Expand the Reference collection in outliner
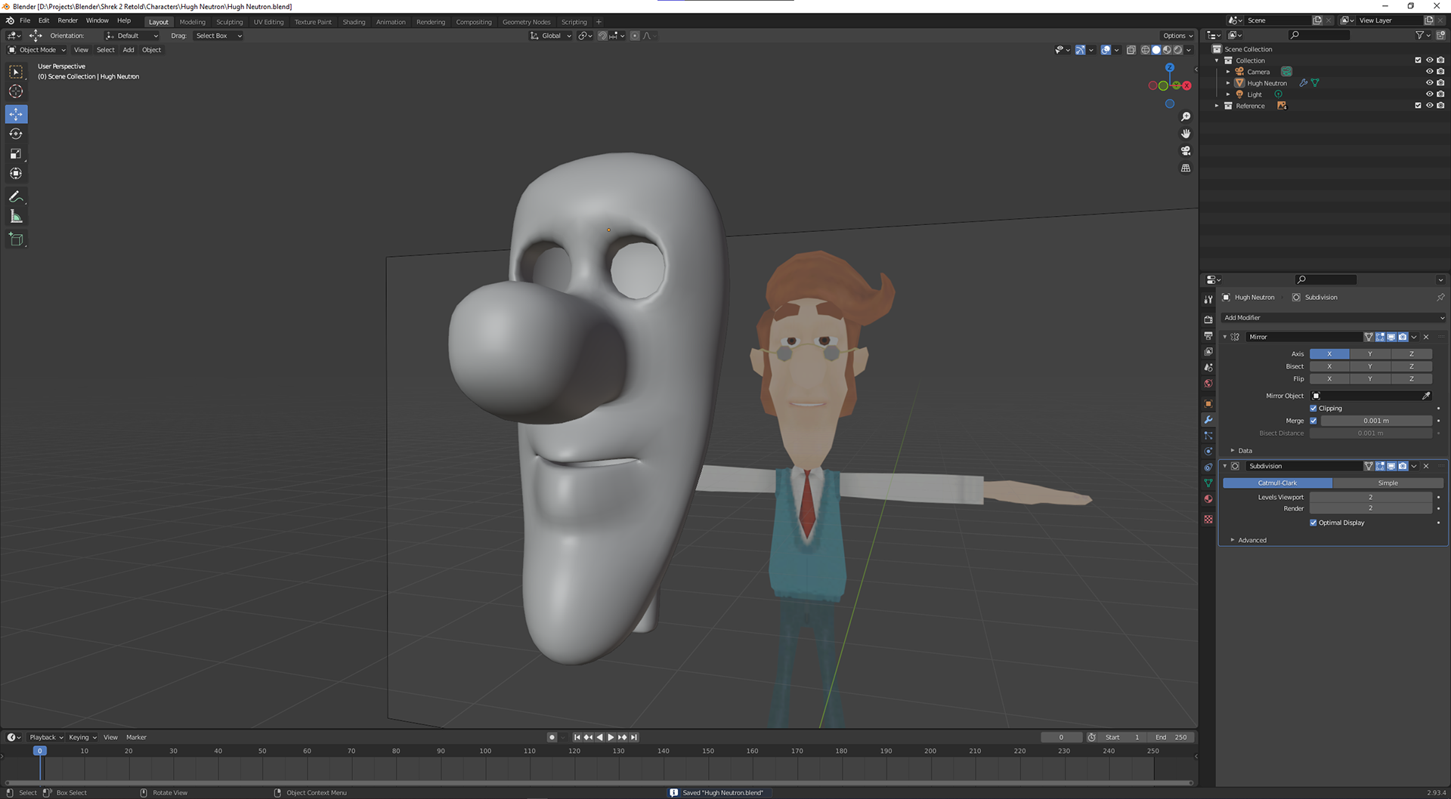 click(x=1217, y=106)
